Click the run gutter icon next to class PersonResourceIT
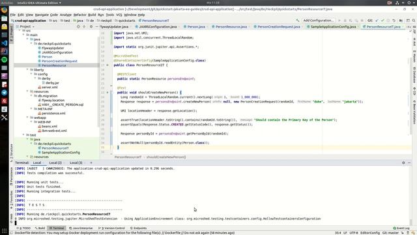 pyautogui.click(x=108, y=65)
